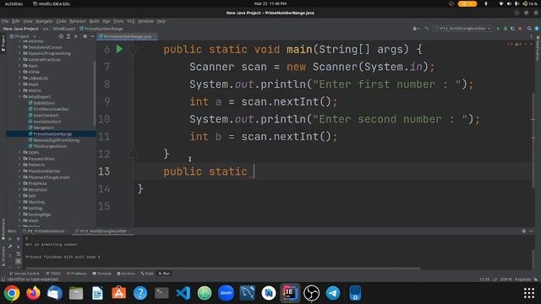Open the Navigate menu
Screen dimensions: 541x304
[44, 21]
